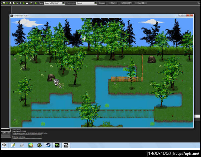This screenshot has width=201, height=157.
Task: Open the Steam taskbar icon
Action: (48, 145)
